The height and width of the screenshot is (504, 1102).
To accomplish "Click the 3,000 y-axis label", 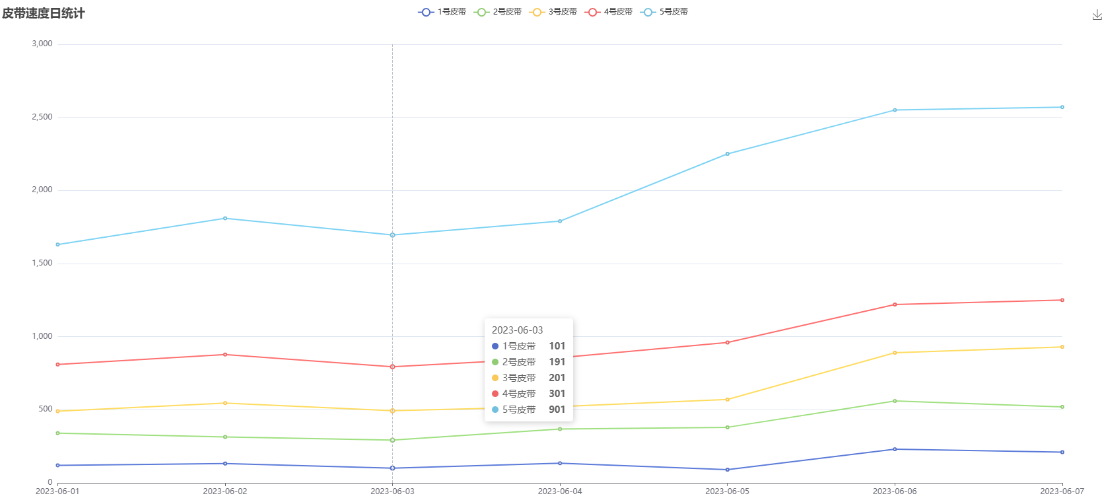I will (42, 44).
